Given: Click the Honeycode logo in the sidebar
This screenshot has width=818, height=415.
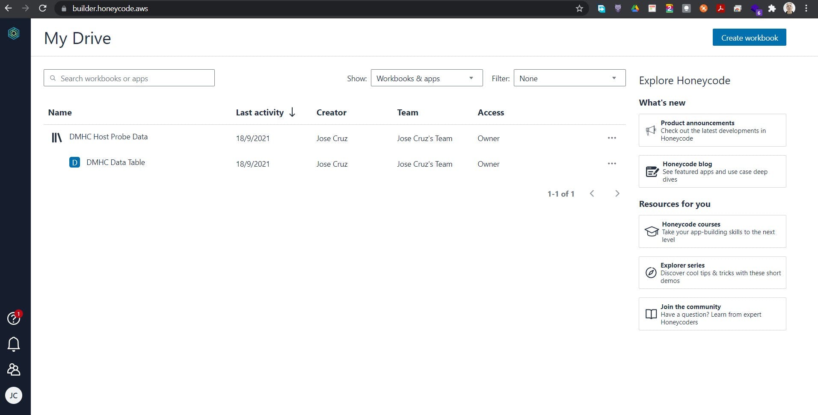Looking at the screenshot, I should tap(14, 33).
